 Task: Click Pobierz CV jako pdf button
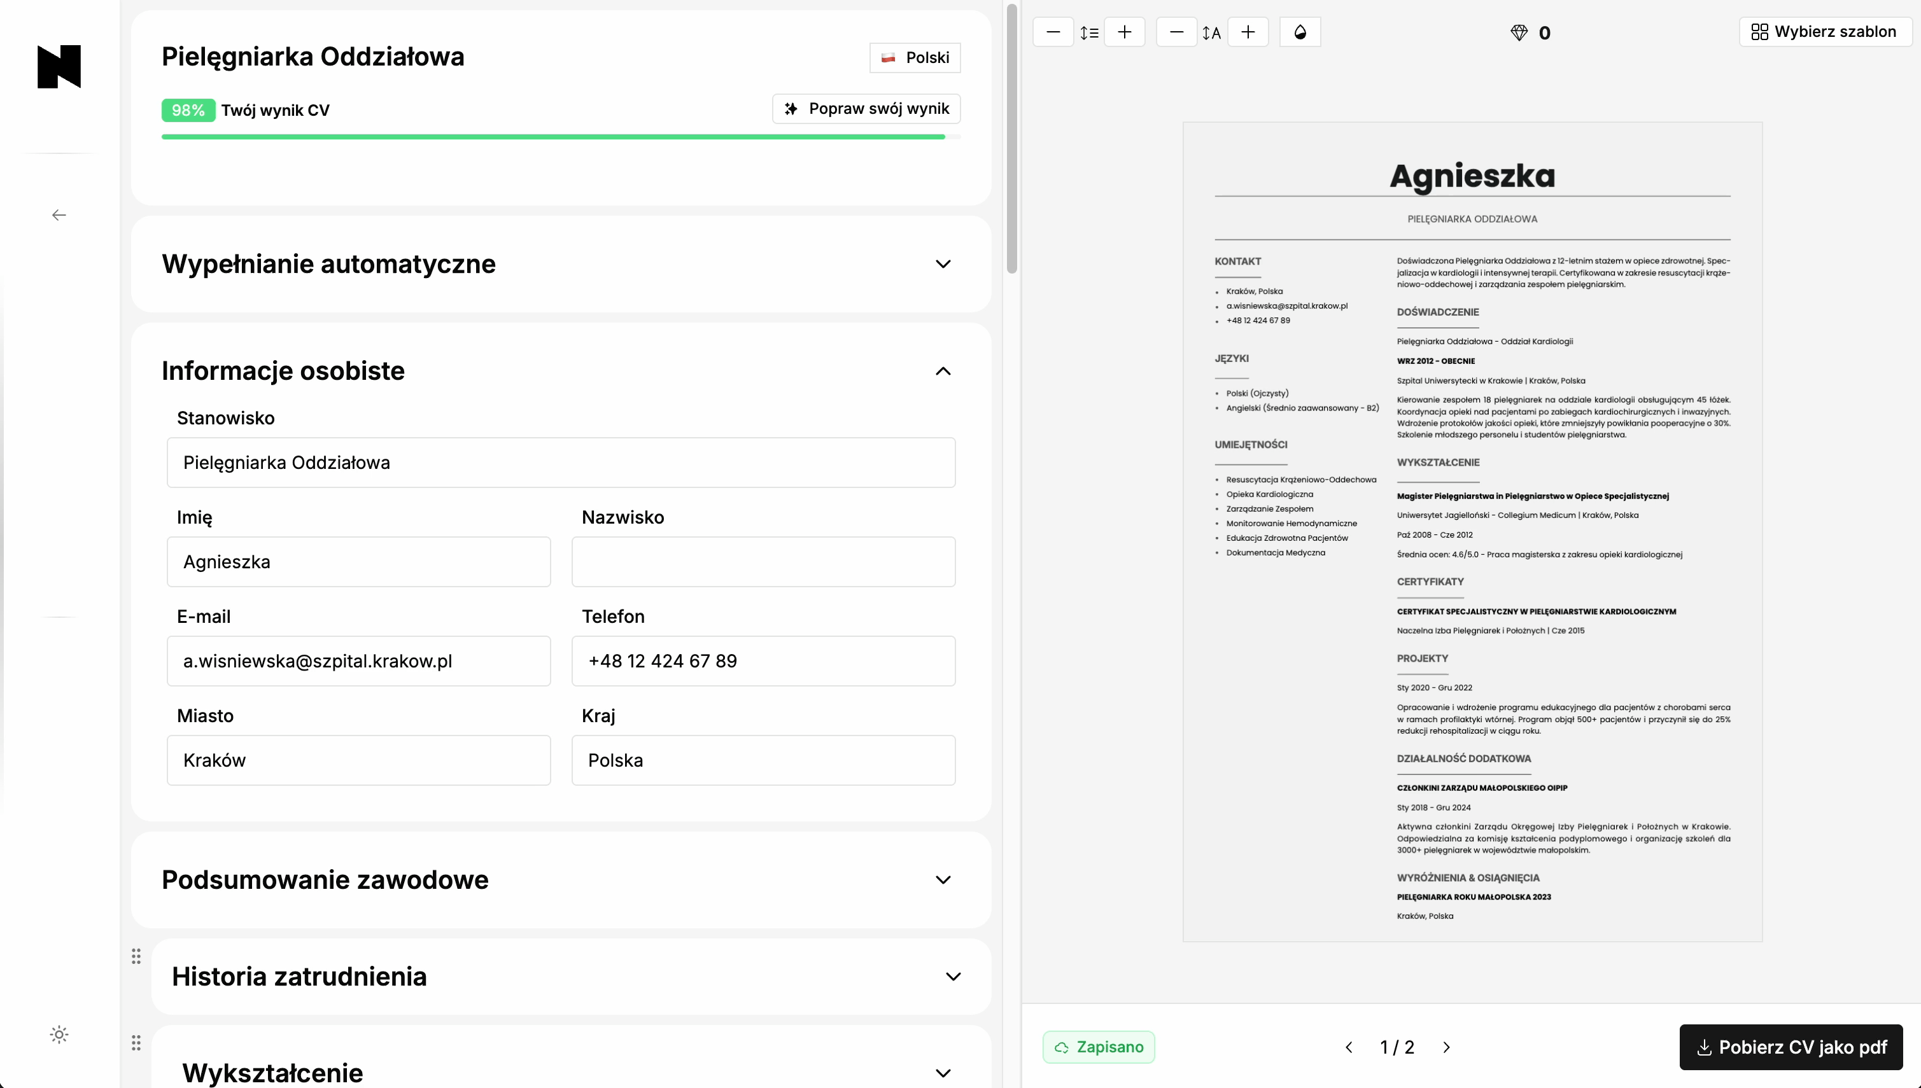1791,1047
